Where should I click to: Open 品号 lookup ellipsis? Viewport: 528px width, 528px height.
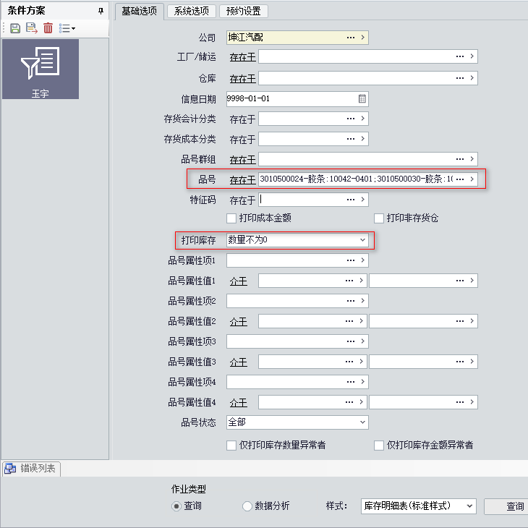459,179
